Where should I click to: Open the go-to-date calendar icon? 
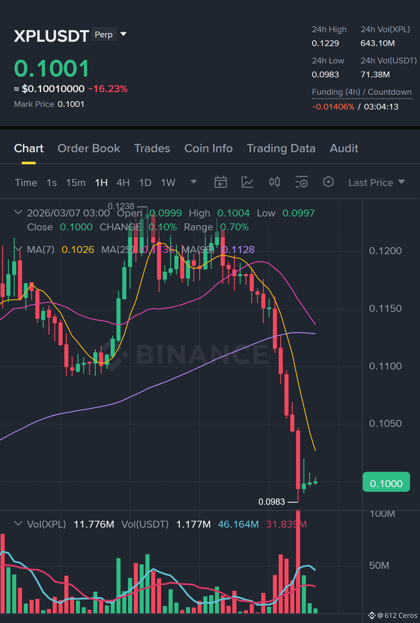220,182
